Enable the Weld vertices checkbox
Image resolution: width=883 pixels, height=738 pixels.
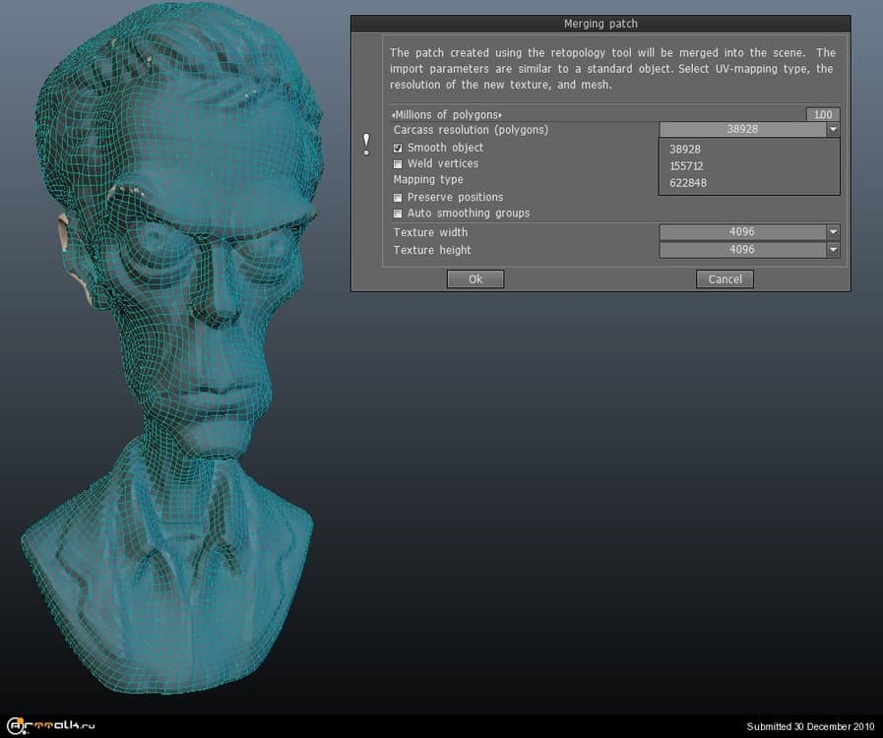click(x=399, y=163)
